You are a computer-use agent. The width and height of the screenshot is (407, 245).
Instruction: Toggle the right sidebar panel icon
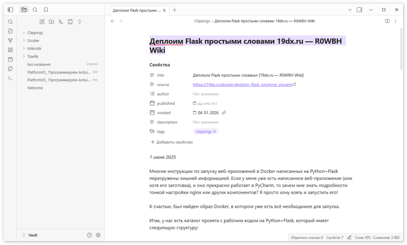[x=359, y=10]
